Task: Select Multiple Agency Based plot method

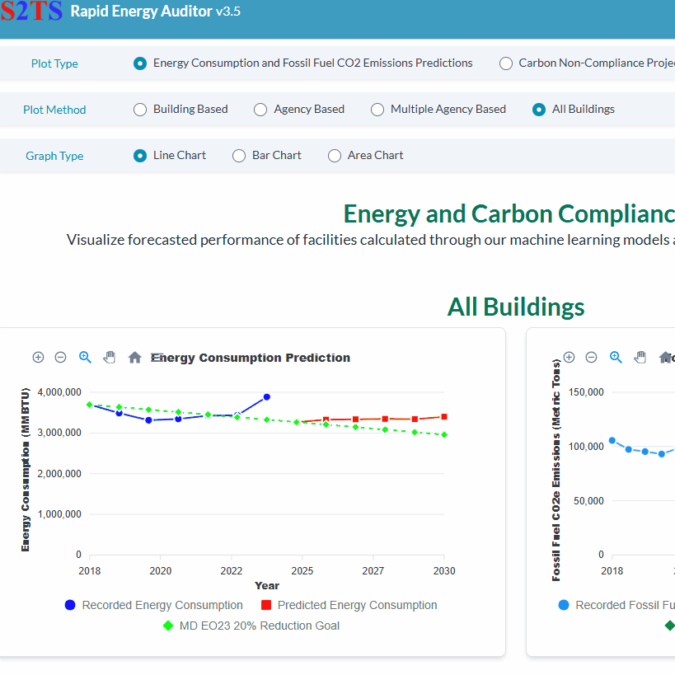Action: tap(377, 110)
